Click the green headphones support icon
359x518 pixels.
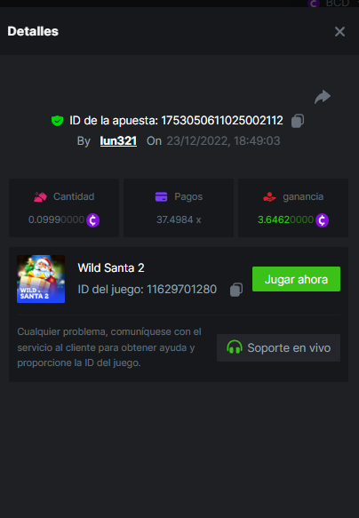point(235,347)
